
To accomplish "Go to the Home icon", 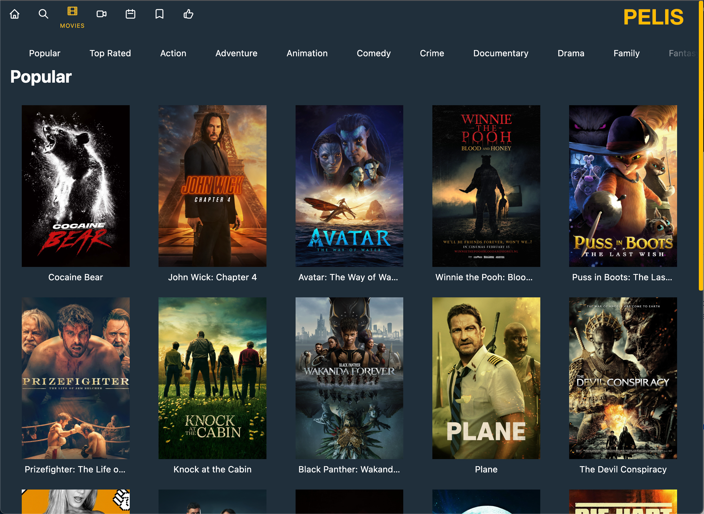I will (x=15, y=14).
